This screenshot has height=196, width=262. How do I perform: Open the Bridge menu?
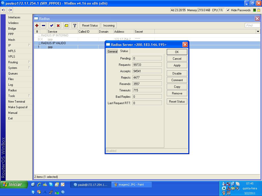pos(19,29)
